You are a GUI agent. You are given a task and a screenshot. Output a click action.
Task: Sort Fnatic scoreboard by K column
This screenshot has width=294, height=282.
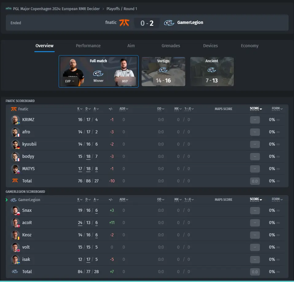pyautogui.click(x=80, y=109)
